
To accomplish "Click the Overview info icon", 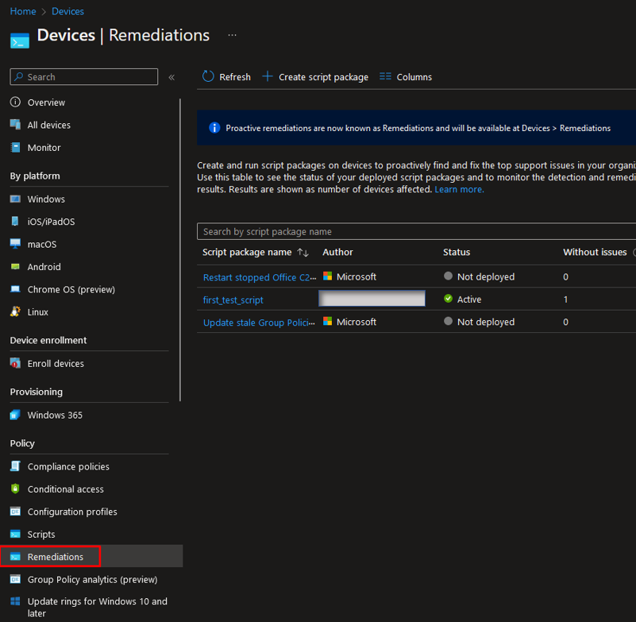I will pos(15,102).
